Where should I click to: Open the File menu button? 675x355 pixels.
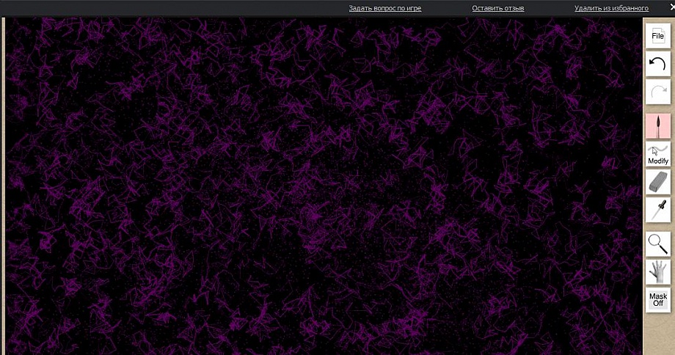point(658,36)
